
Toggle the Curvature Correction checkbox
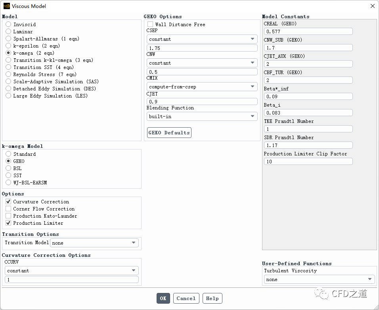(x=8, y=202)
